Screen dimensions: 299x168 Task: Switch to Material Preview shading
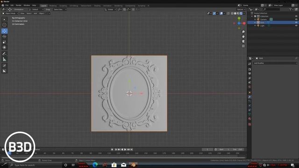[x=238, y=14]
